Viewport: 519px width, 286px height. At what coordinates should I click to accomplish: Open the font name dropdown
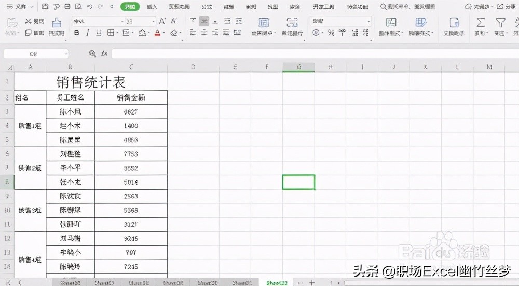point(122,21)
